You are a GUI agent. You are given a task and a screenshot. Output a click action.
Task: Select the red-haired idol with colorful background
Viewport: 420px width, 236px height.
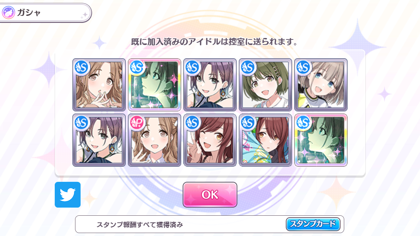tap(265, 140)
